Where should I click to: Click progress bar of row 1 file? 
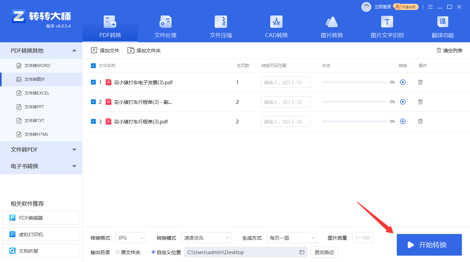coord(354,82)
